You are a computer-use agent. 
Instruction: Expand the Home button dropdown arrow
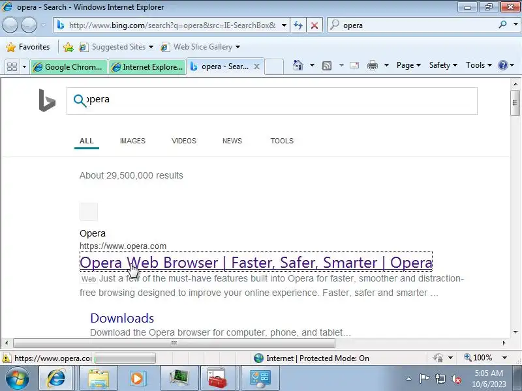312,65
